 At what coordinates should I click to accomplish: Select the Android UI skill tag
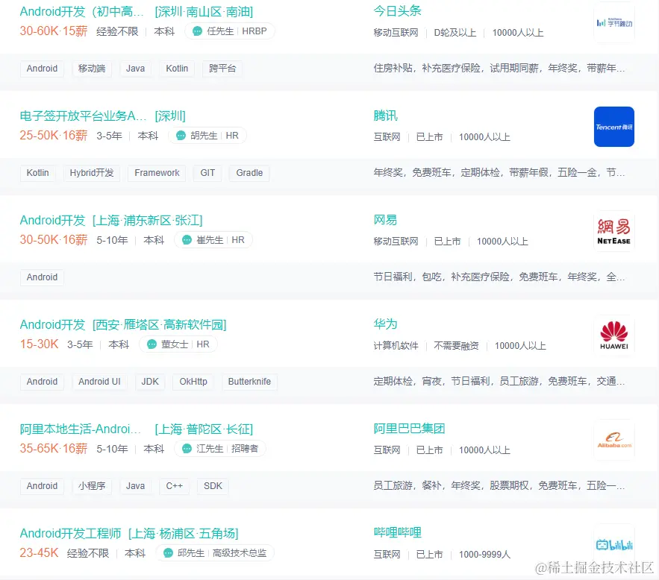[99, 382]
